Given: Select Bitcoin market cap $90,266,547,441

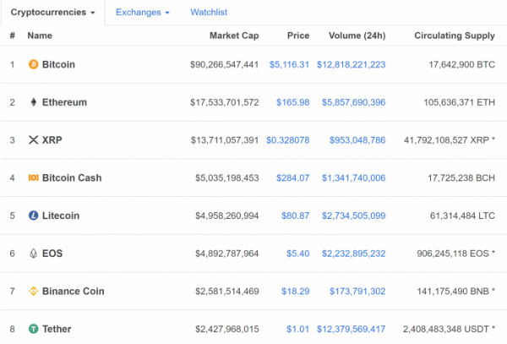Looking at the screenshot, I should click(x=225, y=65).
